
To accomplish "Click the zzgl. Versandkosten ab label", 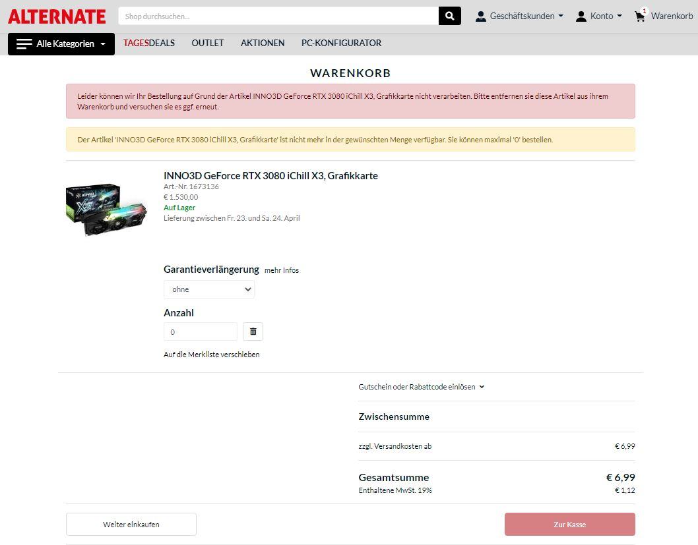I will tap(395, 446).
